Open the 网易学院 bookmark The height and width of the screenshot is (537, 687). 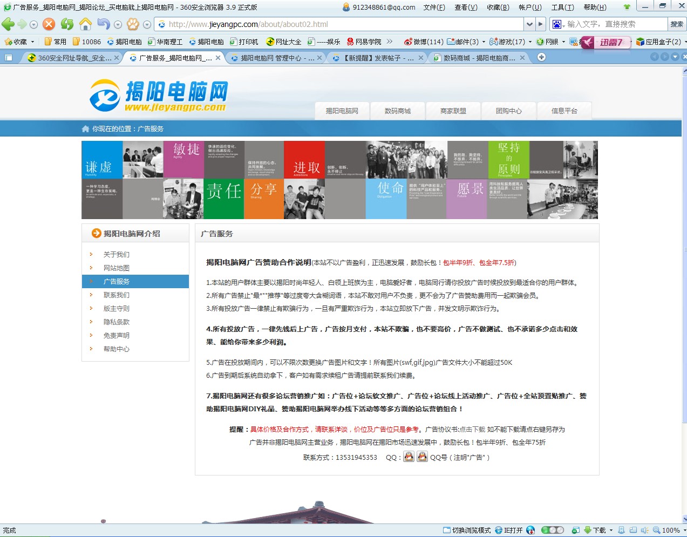click(x=364, y=42)
